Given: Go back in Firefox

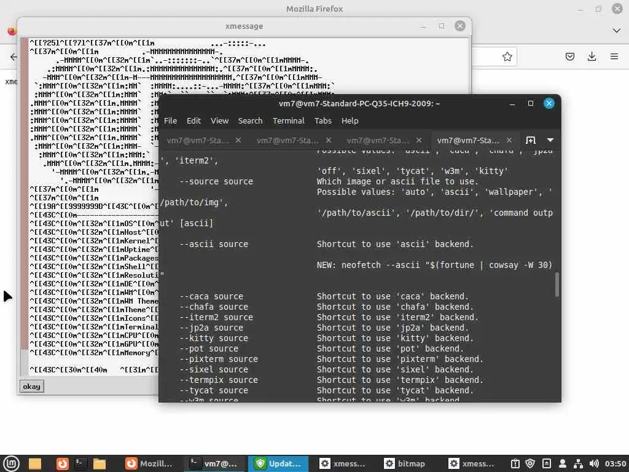Looking at the screenshot, I should coord(14,57).
